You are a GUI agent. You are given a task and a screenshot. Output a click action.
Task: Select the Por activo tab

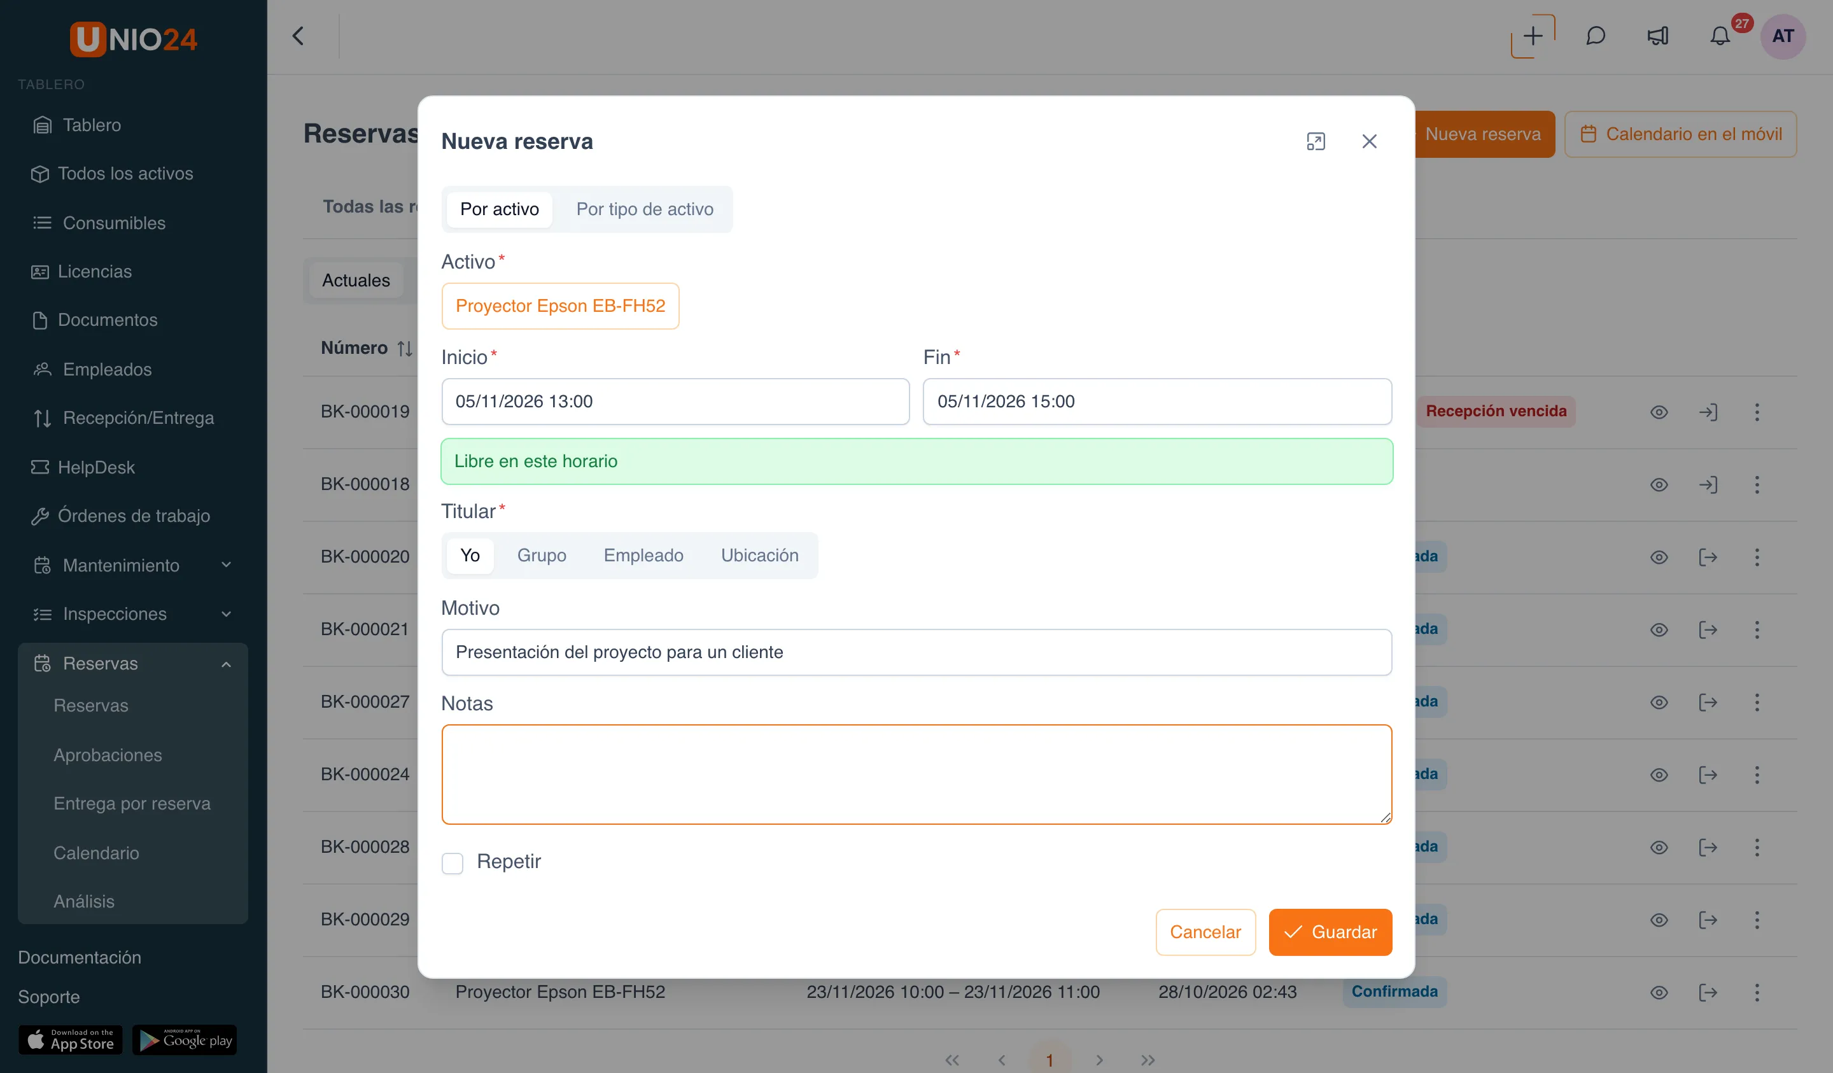[499, 209]
